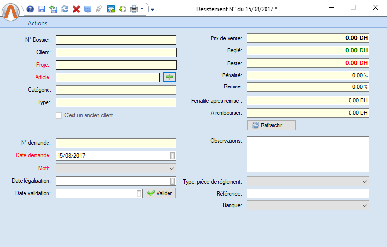Check the 'C'est un ancien client' checkbox
This screenshot has height=247, width=387.
click(x=59, y=115)
